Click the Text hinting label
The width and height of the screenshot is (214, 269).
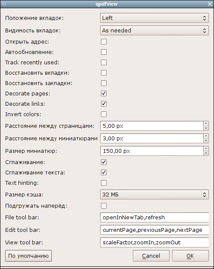point(22,183)
